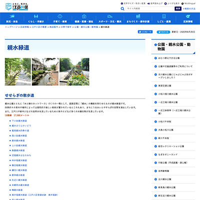
Task: Click the Facebook like button
Action: coord(145,32)
